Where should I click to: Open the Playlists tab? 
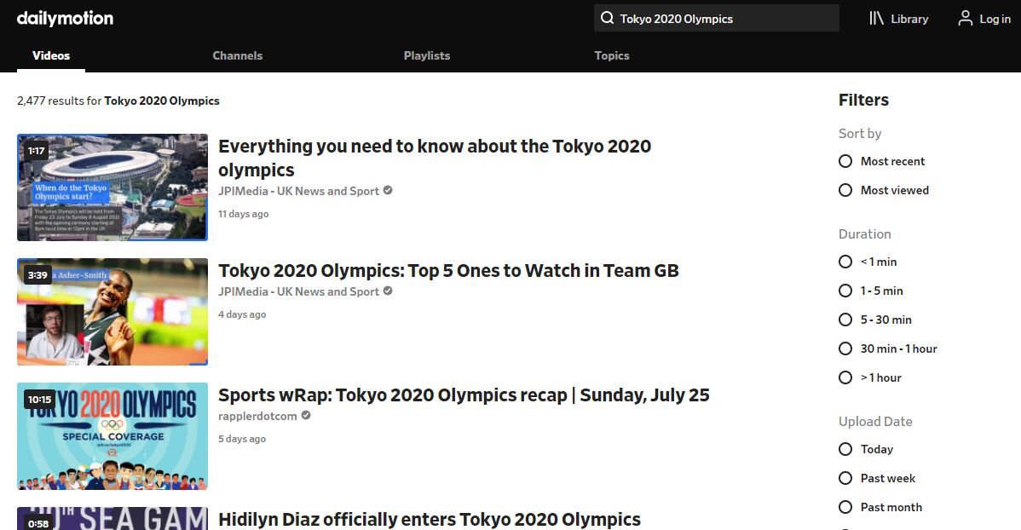[426, 55]
